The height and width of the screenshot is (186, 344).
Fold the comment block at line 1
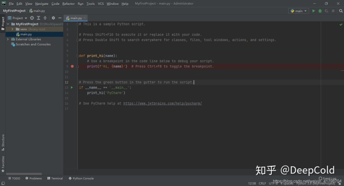77,24
